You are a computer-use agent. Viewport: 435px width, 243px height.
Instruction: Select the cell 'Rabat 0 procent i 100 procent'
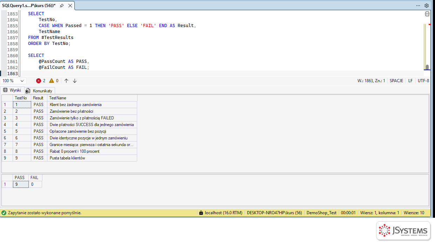(92, 151)
